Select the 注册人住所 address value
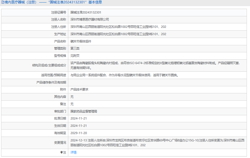This screenshot has height=158, width=250. pyautogui.click(x=118, y=27)
